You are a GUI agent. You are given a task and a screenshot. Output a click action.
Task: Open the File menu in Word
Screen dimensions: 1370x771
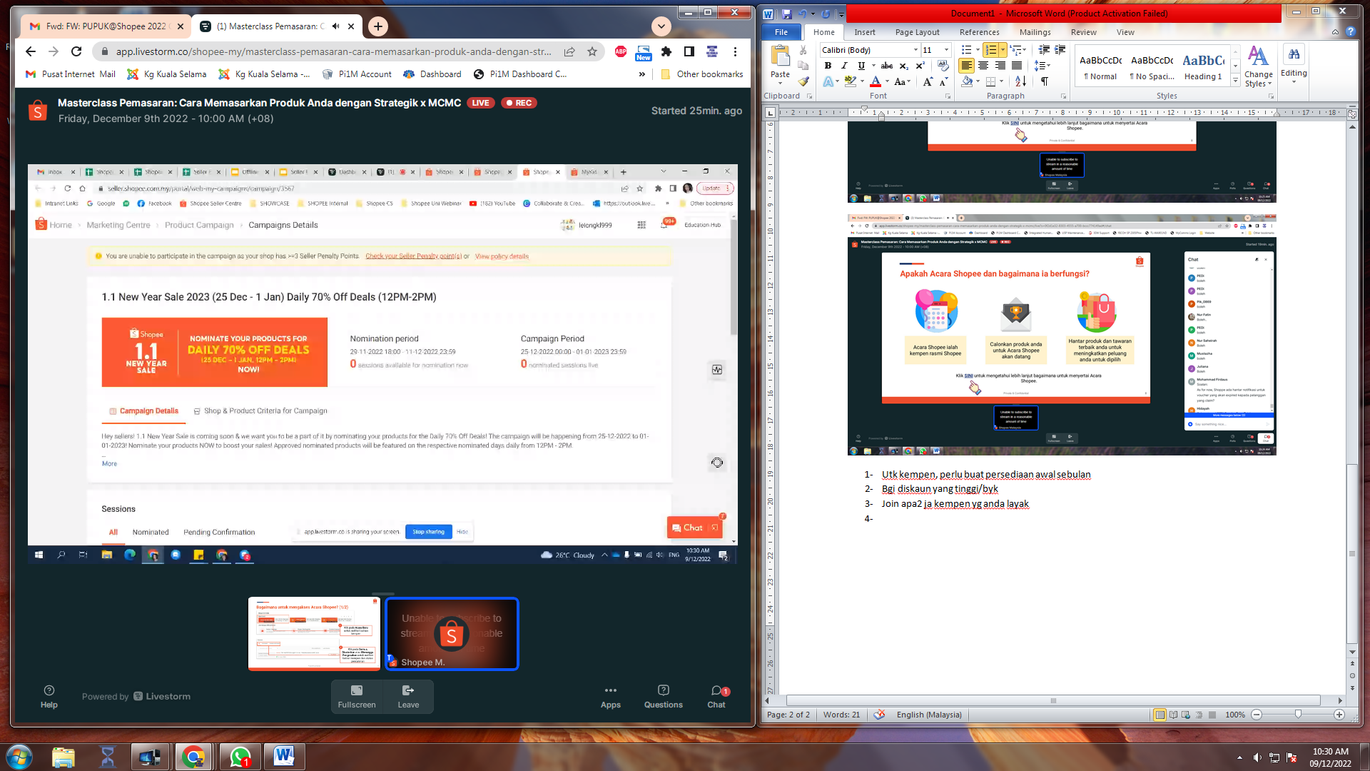tap(781, 32)
